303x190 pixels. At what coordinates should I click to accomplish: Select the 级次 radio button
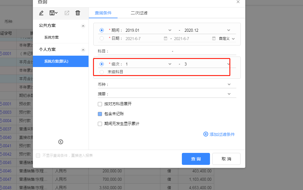tap(102, 64)
